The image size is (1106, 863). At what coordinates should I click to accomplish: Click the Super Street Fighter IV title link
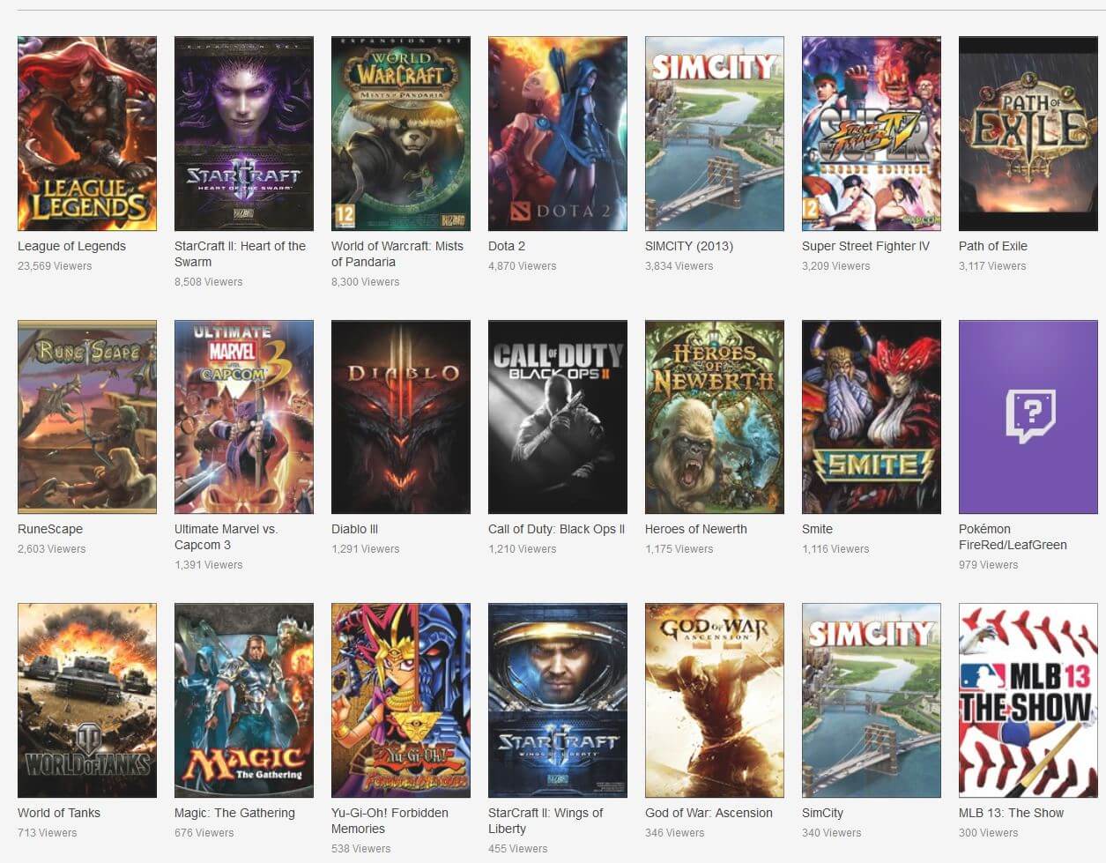pyautogui.click(x=865, y=246)
